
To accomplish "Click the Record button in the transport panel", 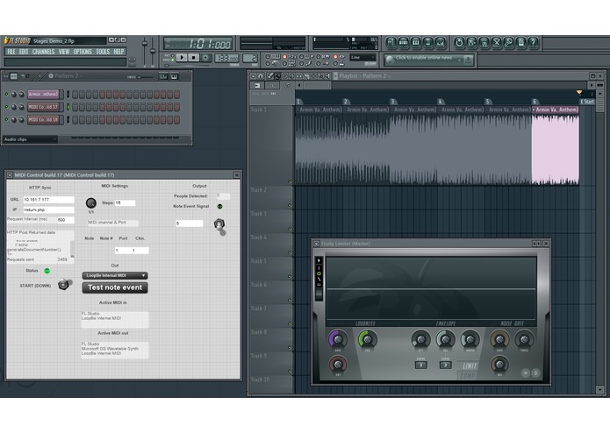I will point(205,58).
